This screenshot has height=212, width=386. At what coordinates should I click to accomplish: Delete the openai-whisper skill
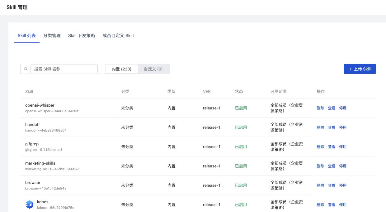coord(320,108)
